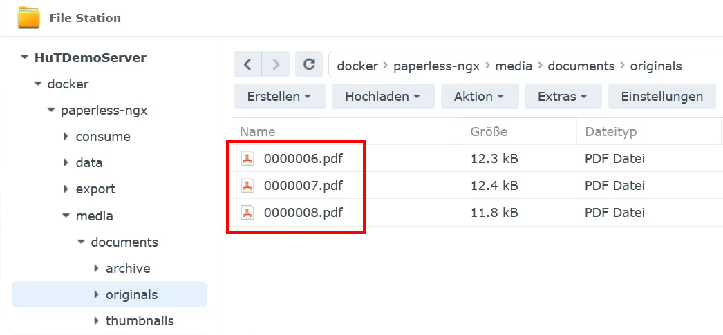The image size is (723, 335).
Task: Expand the data folder arrow
Action: coord(66,162)
